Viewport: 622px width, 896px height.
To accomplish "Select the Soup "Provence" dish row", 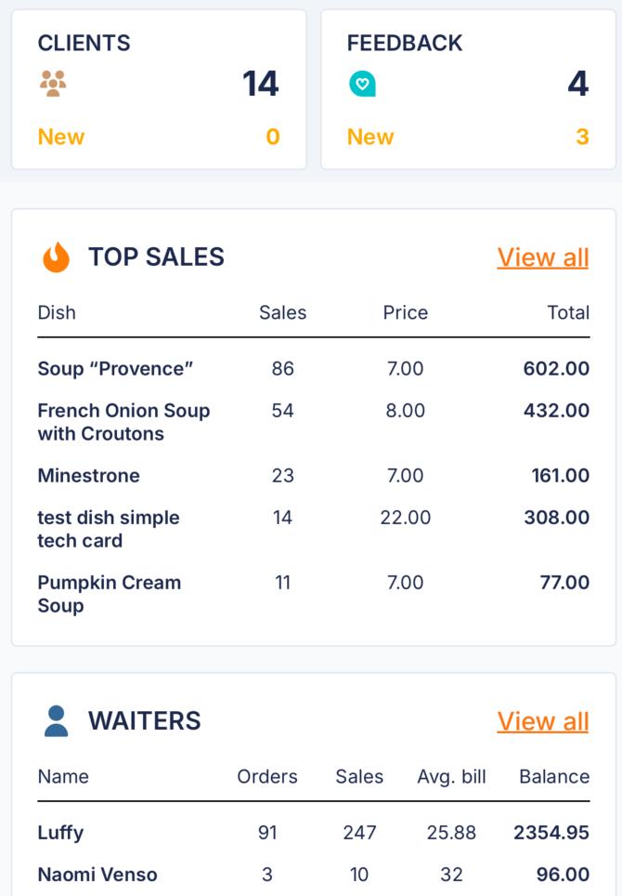I will coord(115,369).
